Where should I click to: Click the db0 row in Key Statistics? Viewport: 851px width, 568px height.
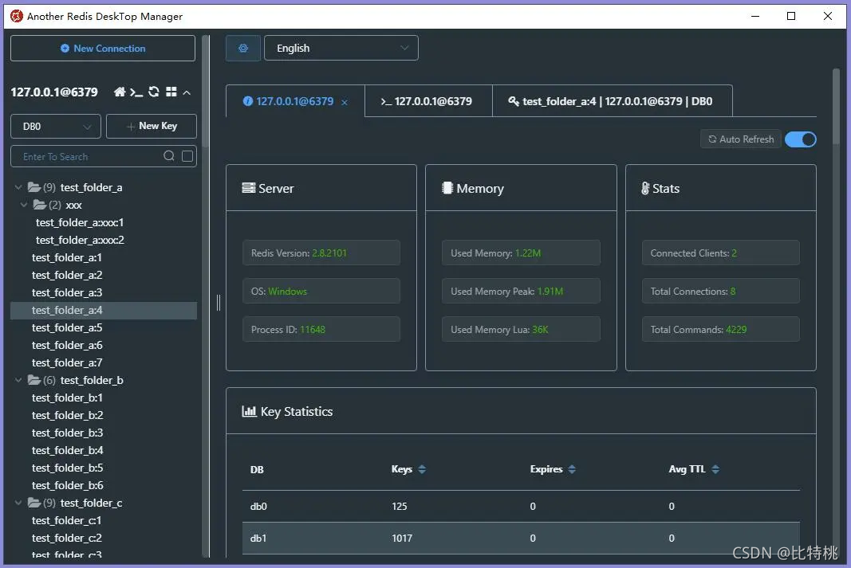click(521, 506)
